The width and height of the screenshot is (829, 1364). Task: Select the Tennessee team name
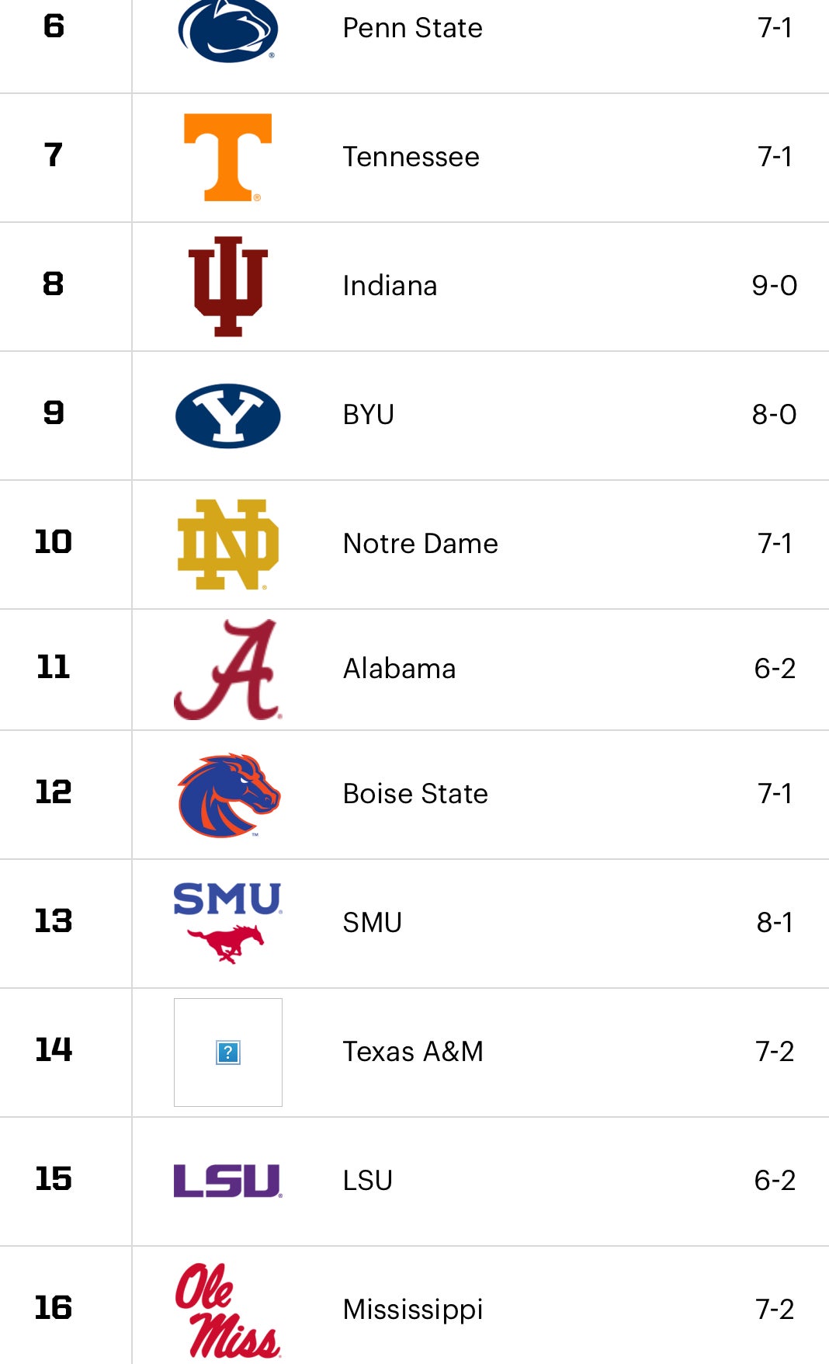pos(411,157)
